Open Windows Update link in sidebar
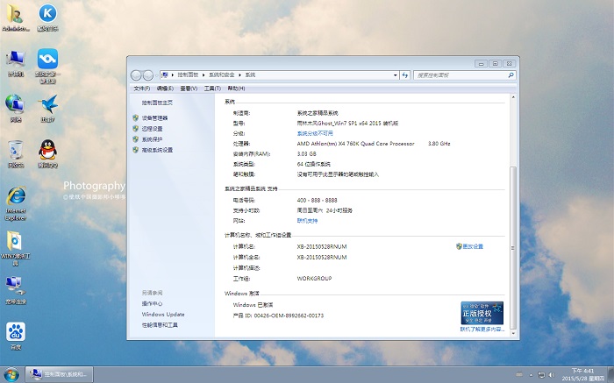The image size is (614, 383). [x=163, y=314]
